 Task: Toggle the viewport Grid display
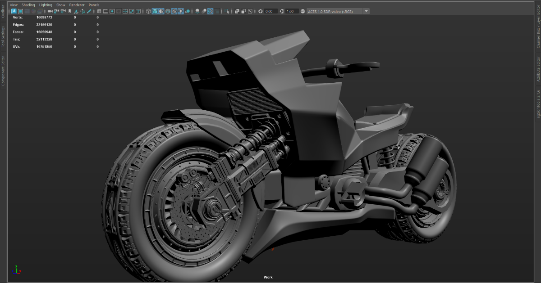coord(99,11)
